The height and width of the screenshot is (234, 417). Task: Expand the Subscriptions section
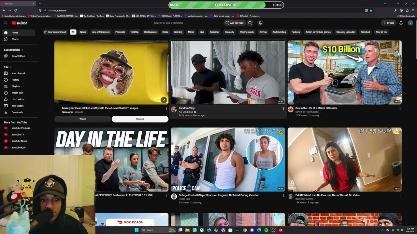(14, 50)
